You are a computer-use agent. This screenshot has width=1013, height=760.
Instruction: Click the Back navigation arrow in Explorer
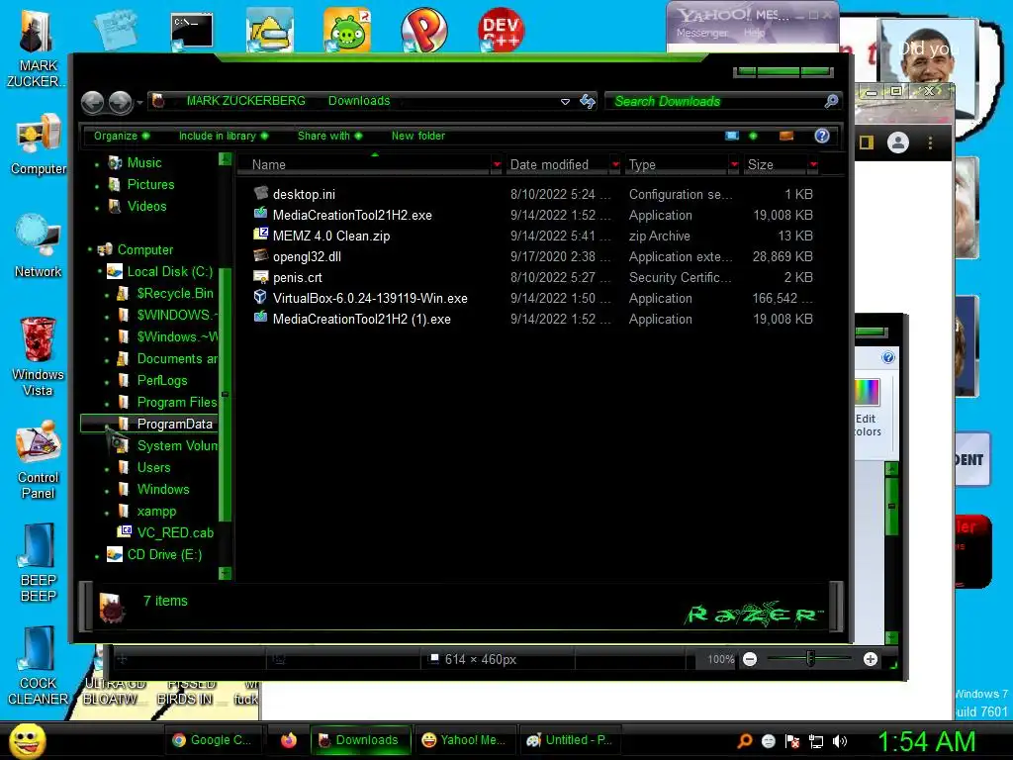click(x=92, y=102)
